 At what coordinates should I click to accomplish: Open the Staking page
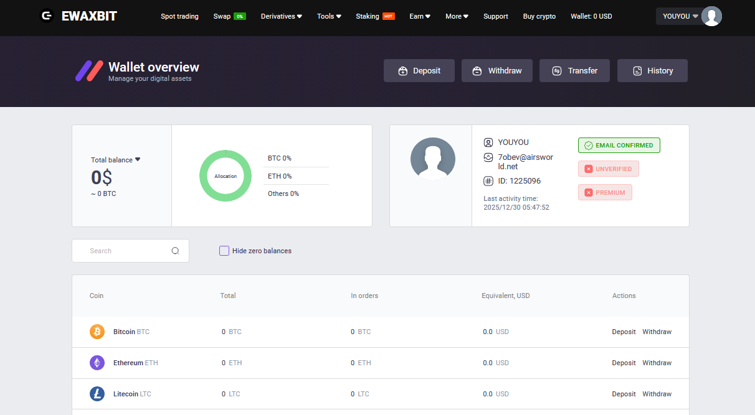pyautogui.click(x=368, y=16)
